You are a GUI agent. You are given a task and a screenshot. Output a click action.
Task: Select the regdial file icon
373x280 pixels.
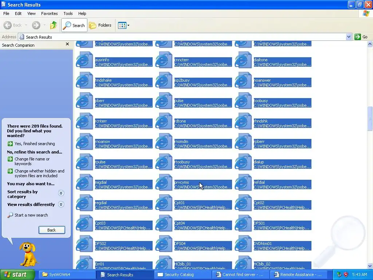(84, 203)
